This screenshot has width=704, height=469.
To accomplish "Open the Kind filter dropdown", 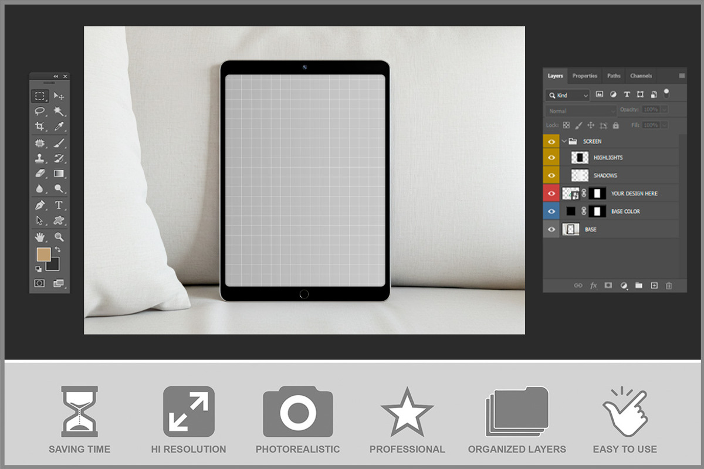I will click(x=567, y=95).
